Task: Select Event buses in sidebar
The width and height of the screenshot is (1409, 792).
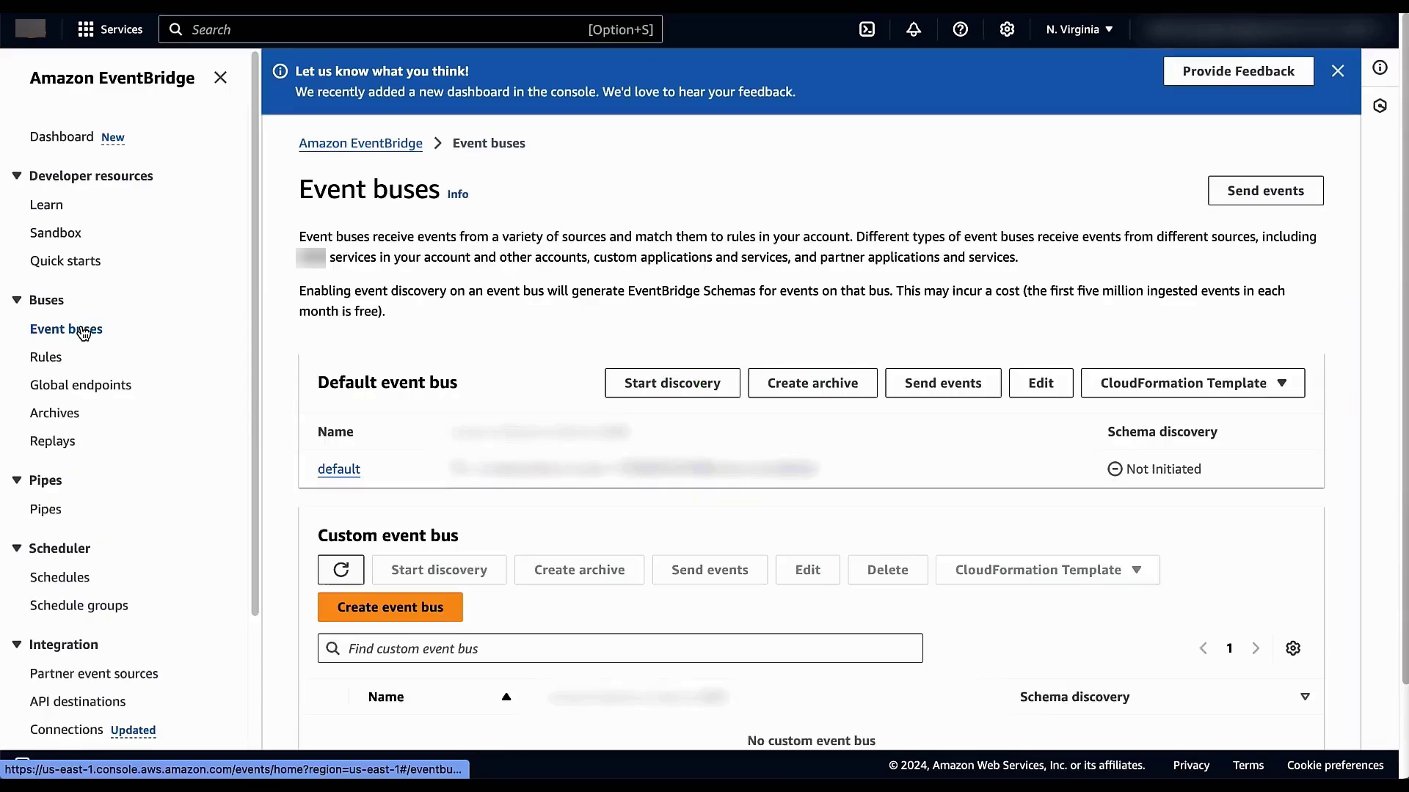Action: pos(66,329)
